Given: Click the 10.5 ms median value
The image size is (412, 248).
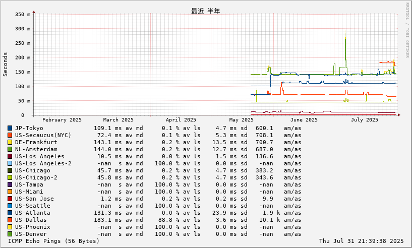Looking at the screenshot, I should [109, 157].
